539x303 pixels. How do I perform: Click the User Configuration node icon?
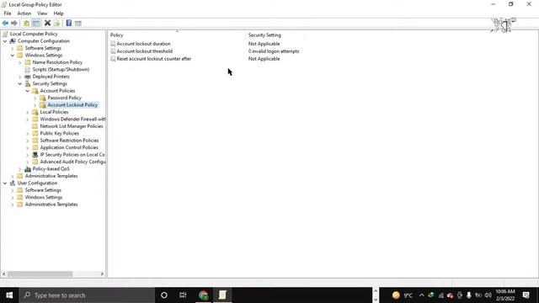coord(13,183)
